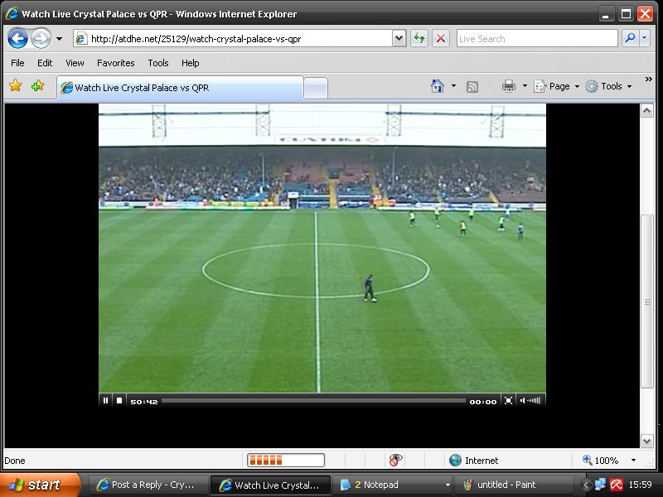This screenshot has width=663, height=497.
Task: Open the Page dropdown menu
Action: (558, 86)
